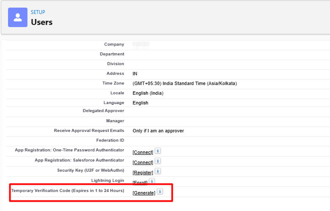Click Temporary Verification Code label text

click(x=68, y=191)
